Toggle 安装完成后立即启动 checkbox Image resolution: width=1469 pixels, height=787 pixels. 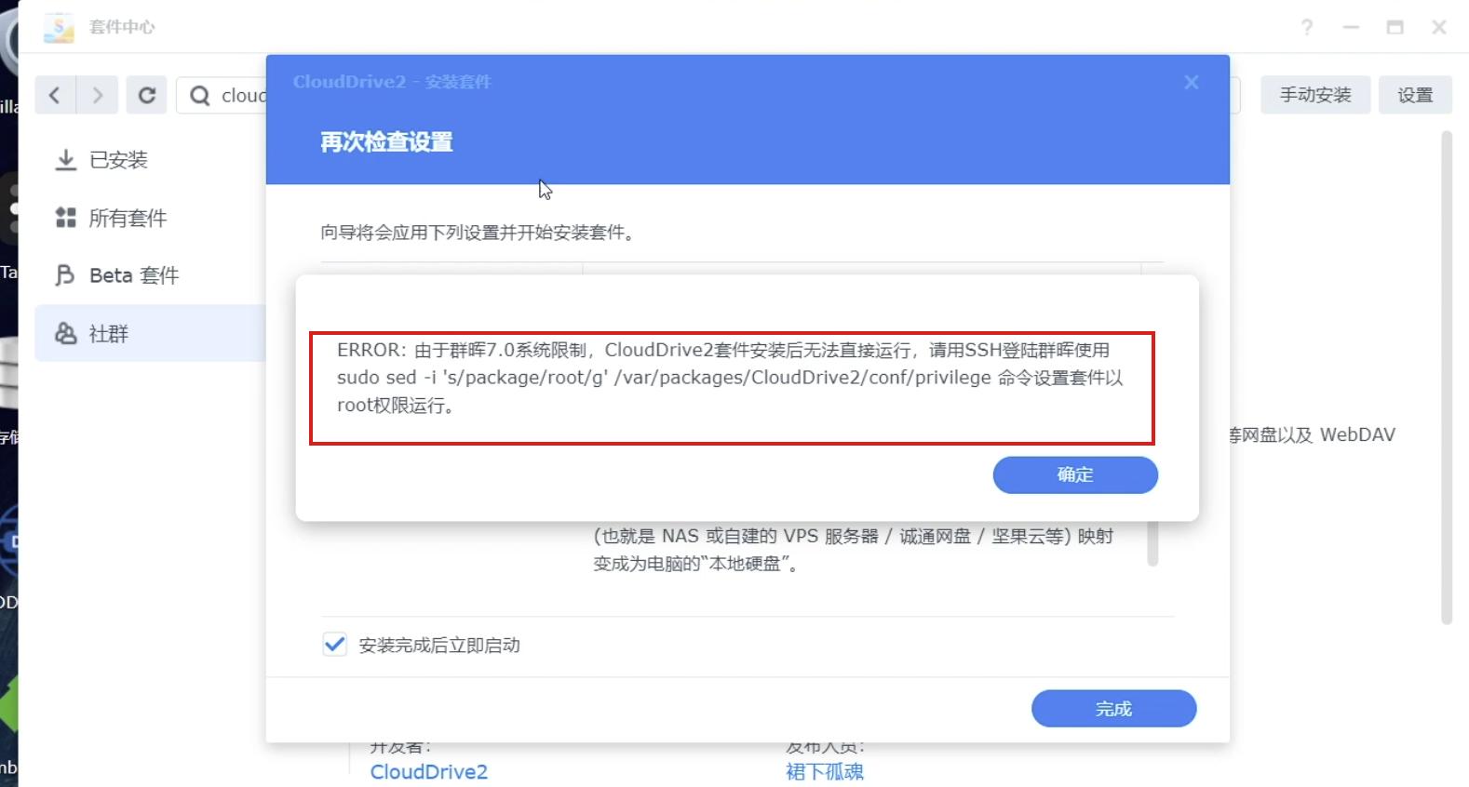tap(334, 645)
